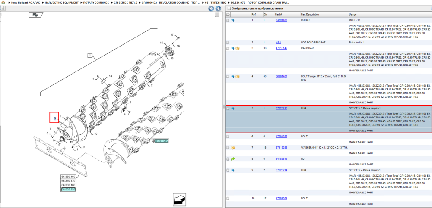The image size is (432, 208).
Task: Select the highlighted 66.360.190 reference box
Action: click(68, 189)
